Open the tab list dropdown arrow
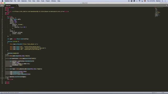This screenshot has width=168, height=94. point(166,5)
